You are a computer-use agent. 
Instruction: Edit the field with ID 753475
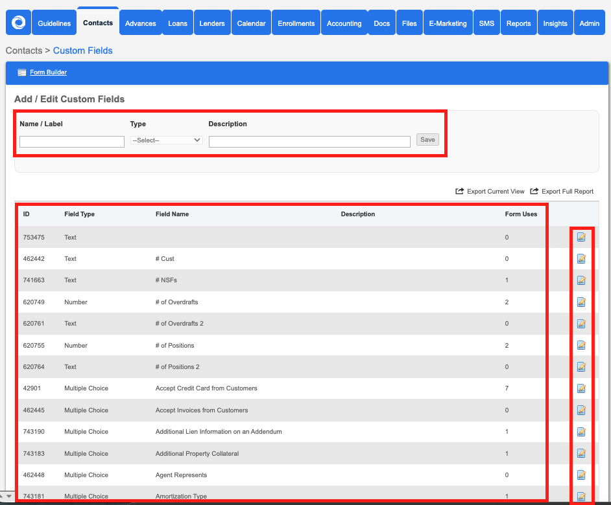tap(581, 237)
